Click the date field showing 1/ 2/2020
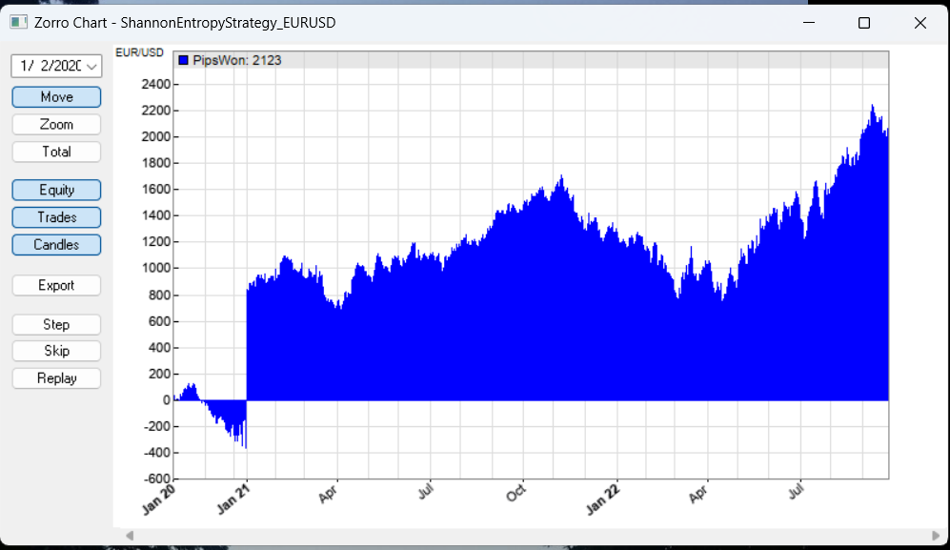Image resolution: width=950 pixels, height=550 pixels. [x=48, y=67]
